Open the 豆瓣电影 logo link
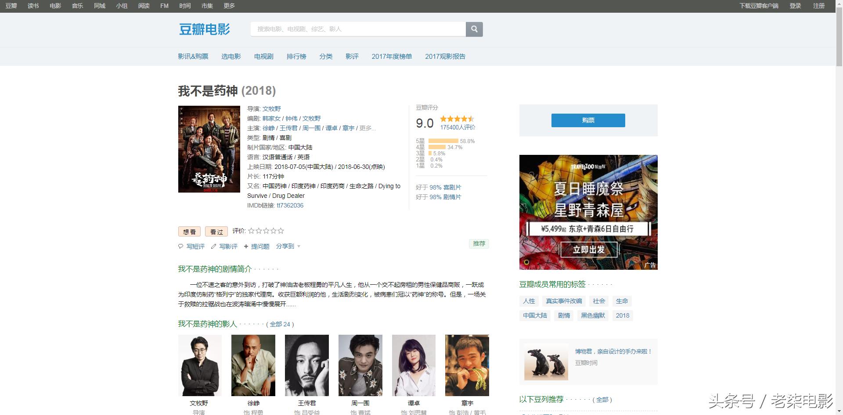This screenshot has height=415, width=843. (x=205, y=29)
